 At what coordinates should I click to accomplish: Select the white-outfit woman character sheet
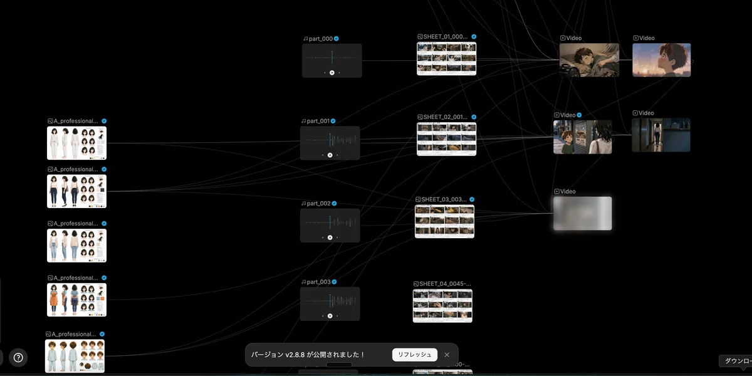pos(77,144)
